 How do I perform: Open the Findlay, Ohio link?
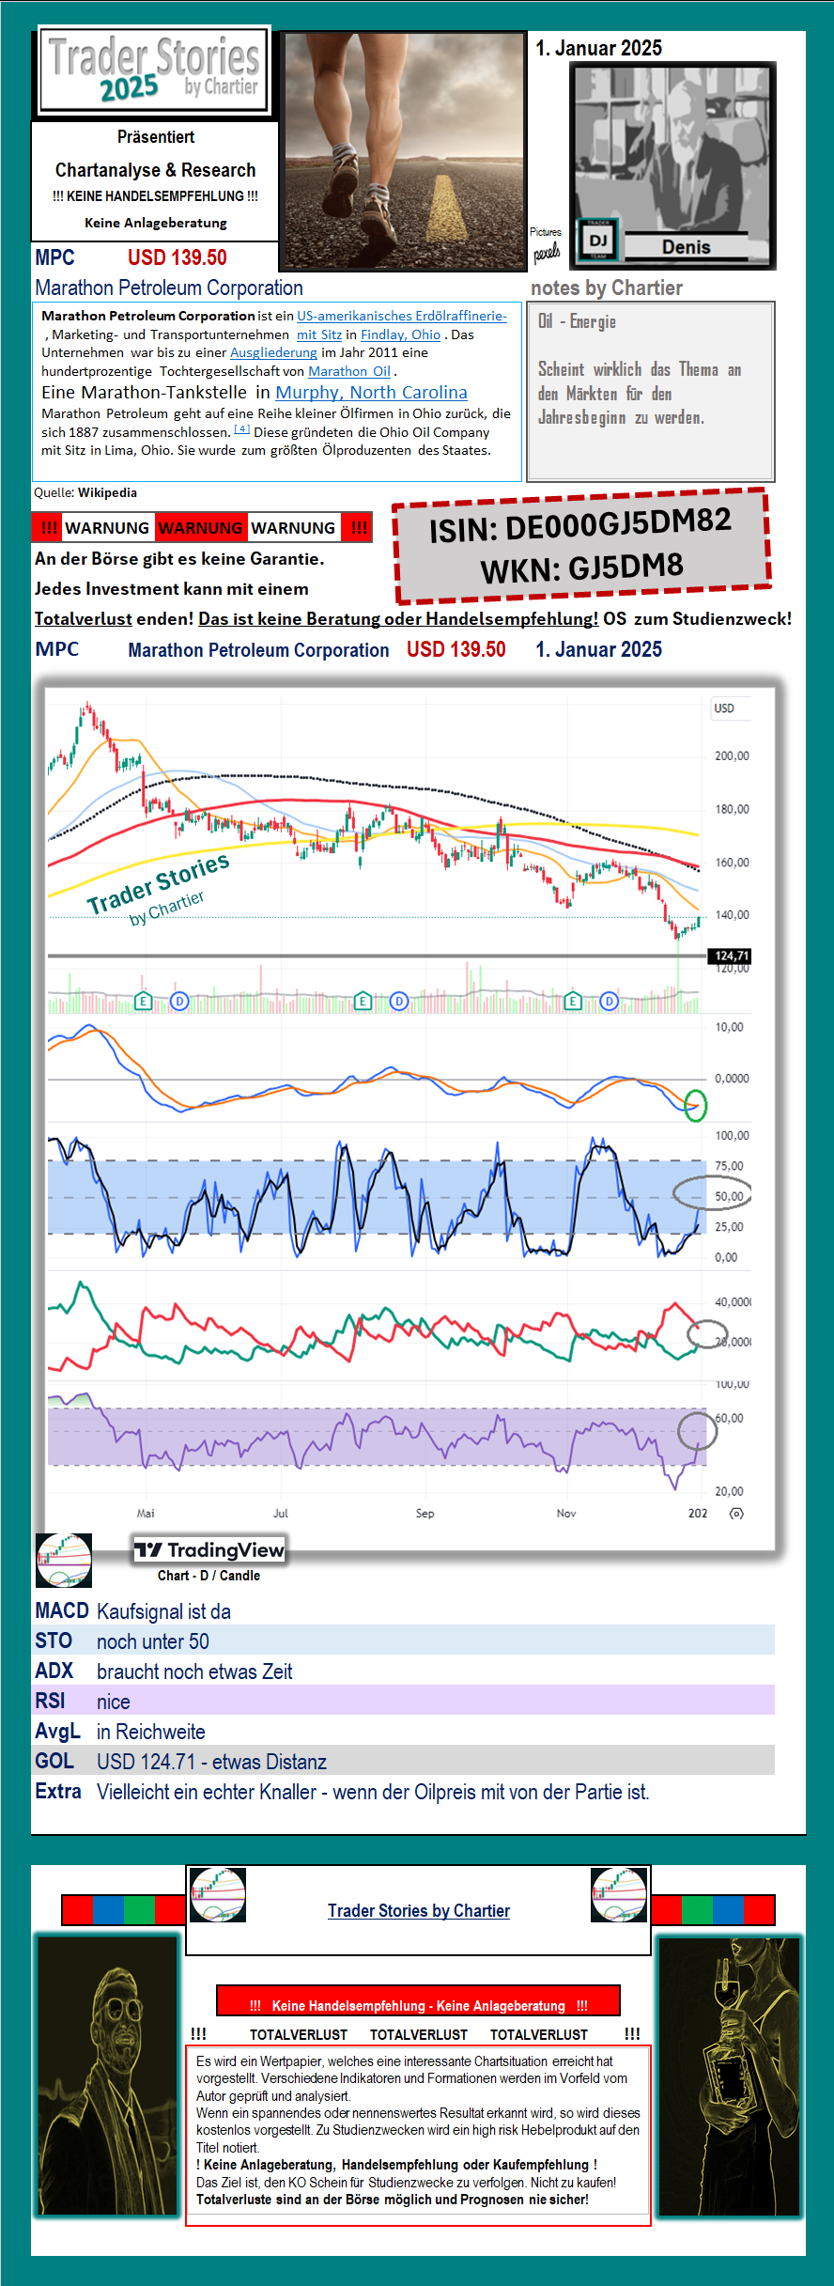(x=401, y=334)
